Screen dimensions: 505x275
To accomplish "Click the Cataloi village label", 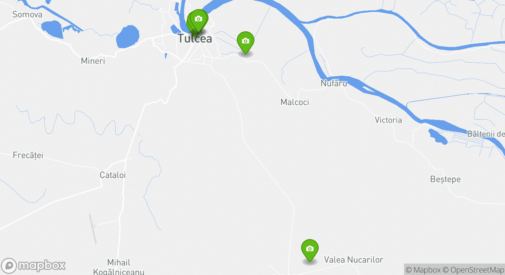I will tap(112, 175).
